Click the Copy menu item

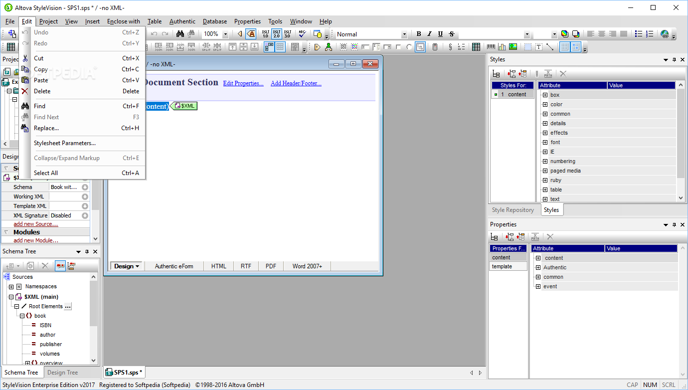coord(82,69)
